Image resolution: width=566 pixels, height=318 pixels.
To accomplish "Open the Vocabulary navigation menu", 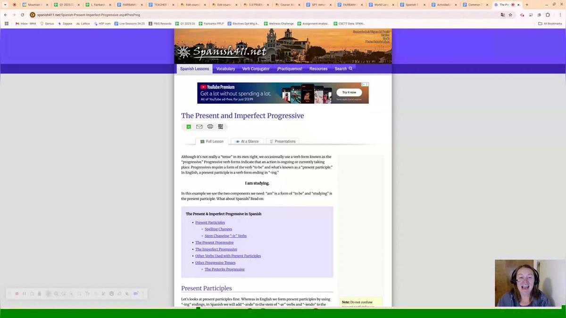I will [x=225, y=69].
